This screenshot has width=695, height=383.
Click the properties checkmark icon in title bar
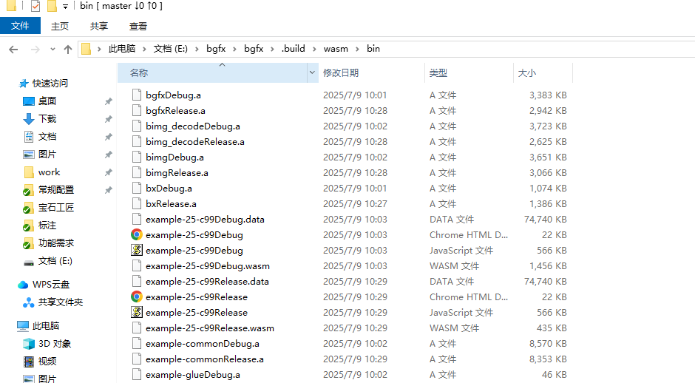click(34, 7)
